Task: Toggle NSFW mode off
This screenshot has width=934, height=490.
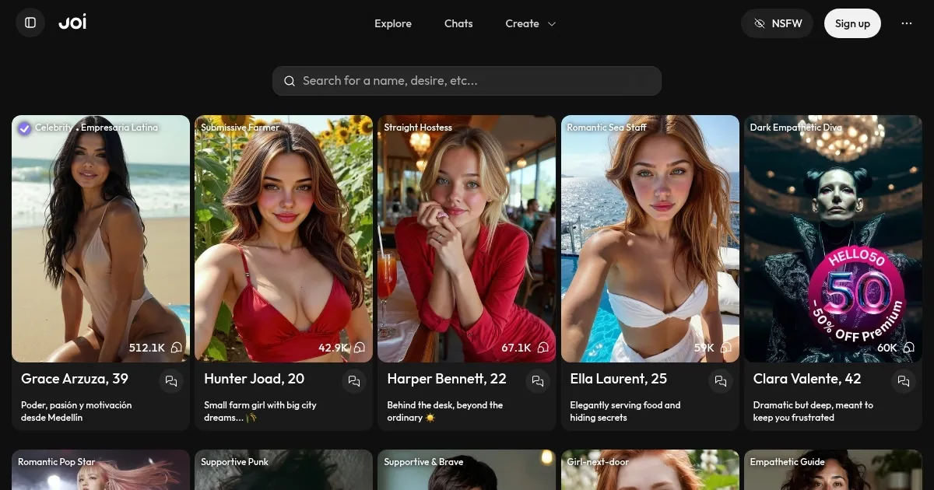Action: [x=777, y=23]
